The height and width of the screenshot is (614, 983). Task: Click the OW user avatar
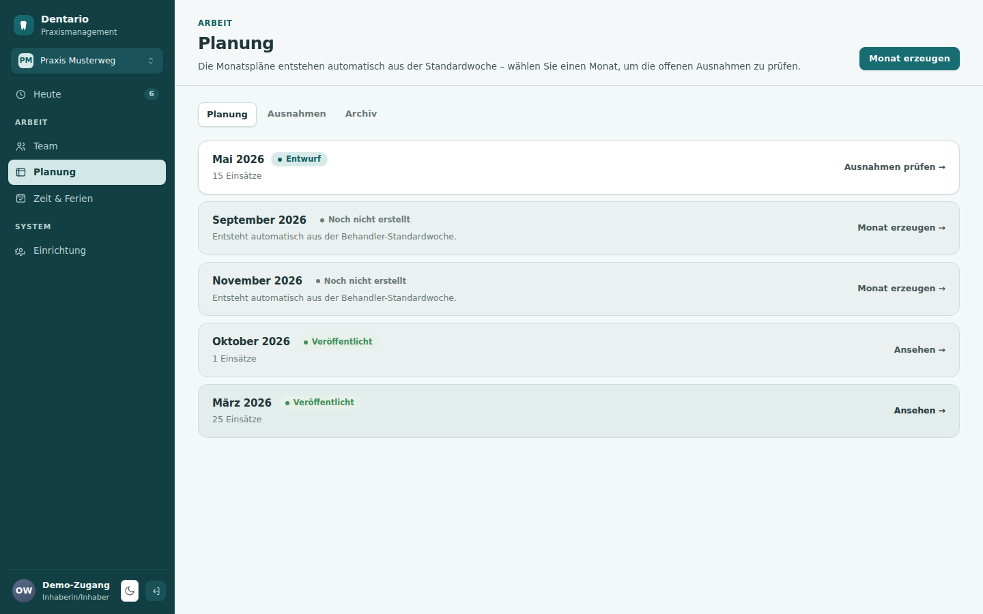point(24,591)
